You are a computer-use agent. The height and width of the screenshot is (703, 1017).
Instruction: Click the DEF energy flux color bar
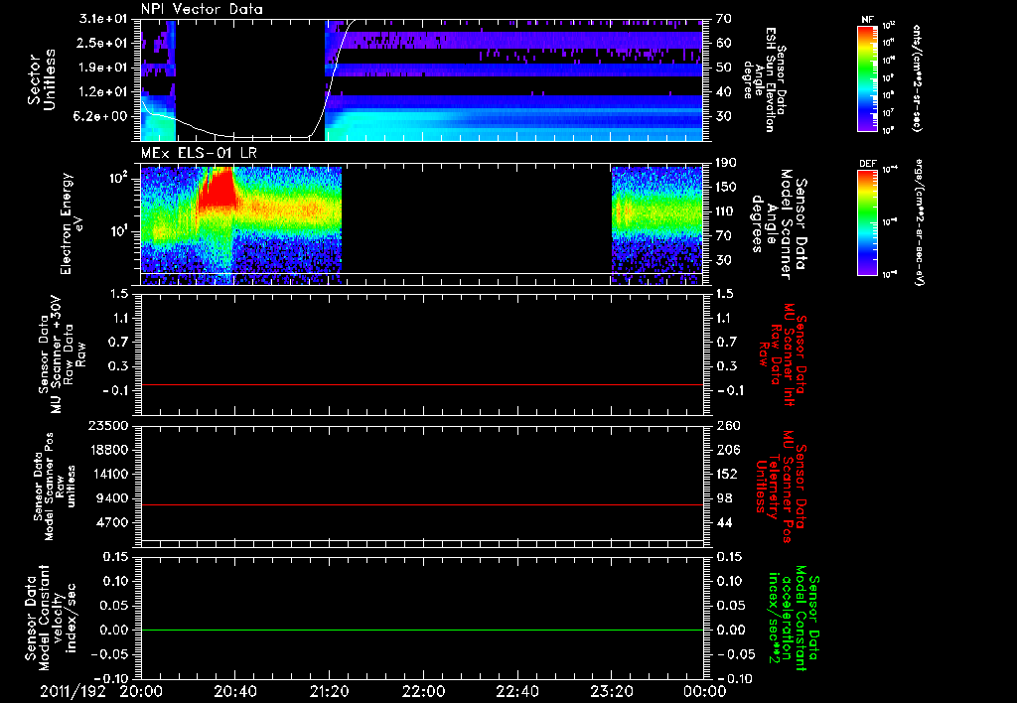(x=867, y=222)
